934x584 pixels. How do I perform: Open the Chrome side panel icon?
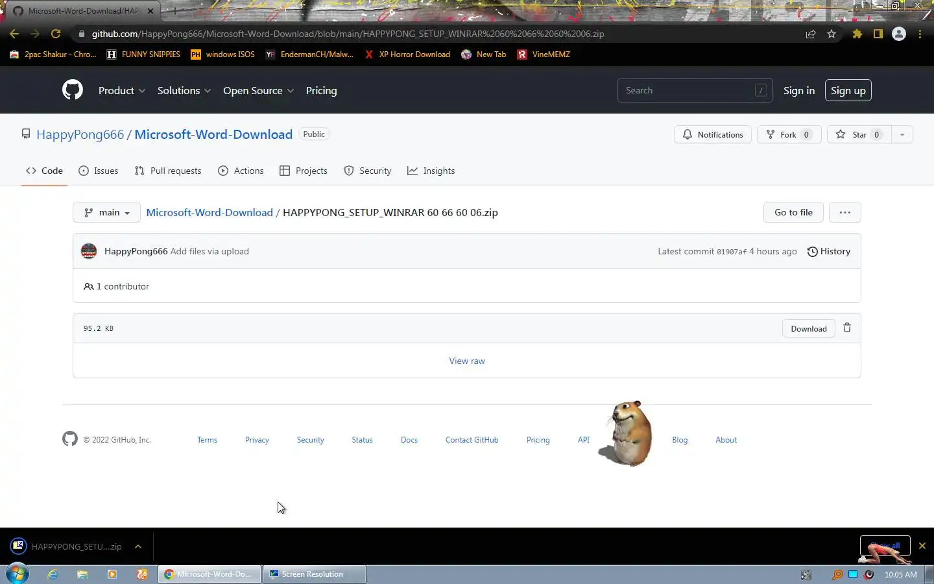click(878, 34)
